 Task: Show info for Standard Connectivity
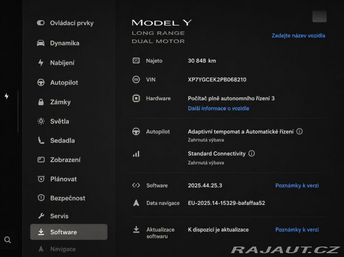click(x=251, y=154)
